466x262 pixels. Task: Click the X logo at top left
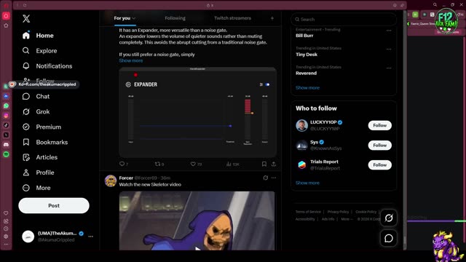tap(26, 19)
